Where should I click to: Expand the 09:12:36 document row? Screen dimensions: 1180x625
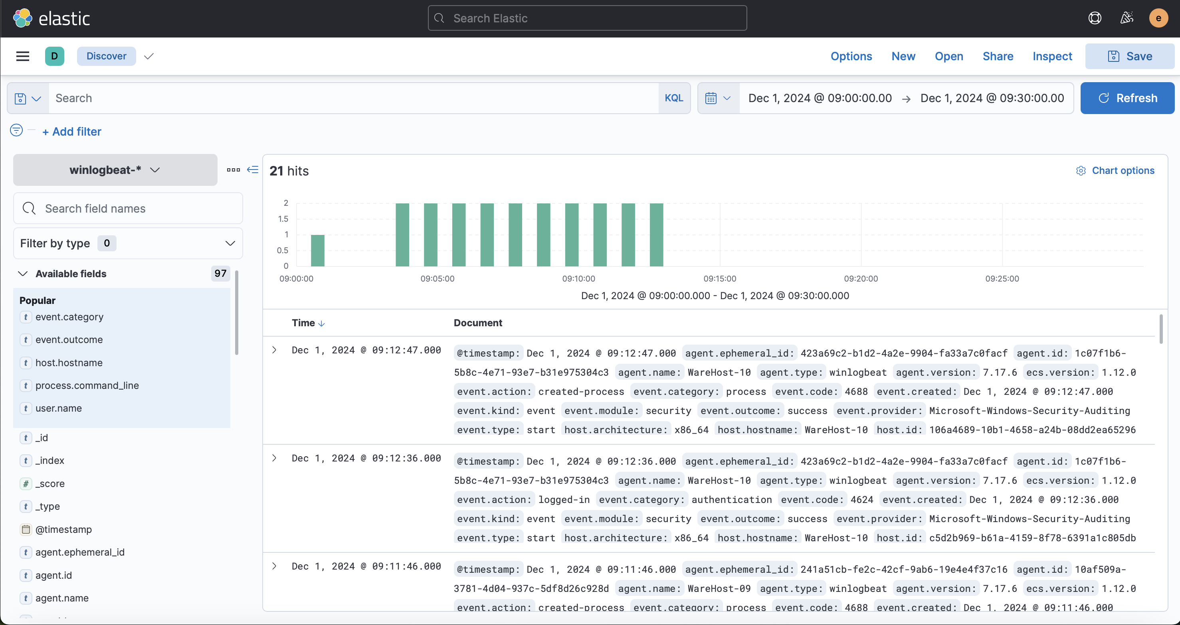pos(274,458)
